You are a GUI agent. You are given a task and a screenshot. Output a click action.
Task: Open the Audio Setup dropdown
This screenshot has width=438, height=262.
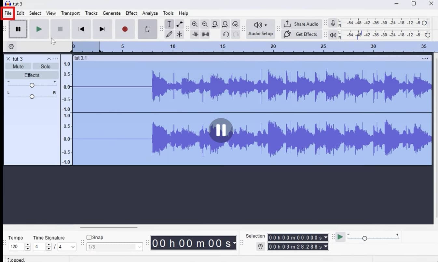point(260,29)
